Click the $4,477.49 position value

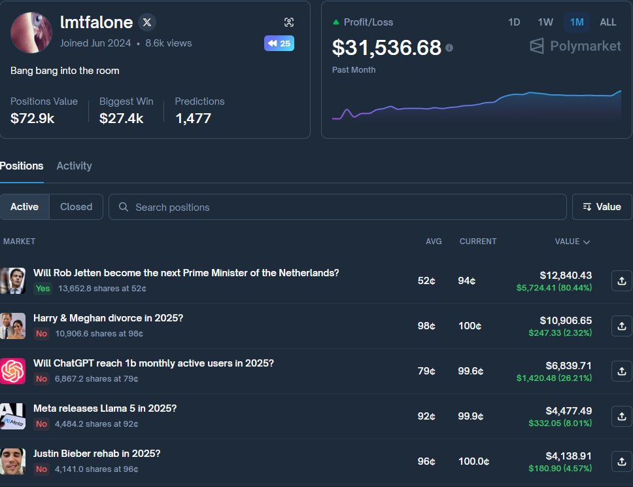coord(568,411)
